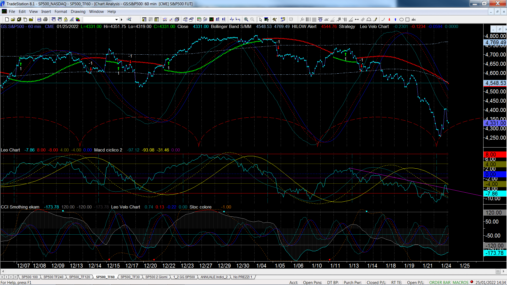This screenshot has width=507, height=285.
Task: Open the Window menu
Action: click(x=97, y=12)
